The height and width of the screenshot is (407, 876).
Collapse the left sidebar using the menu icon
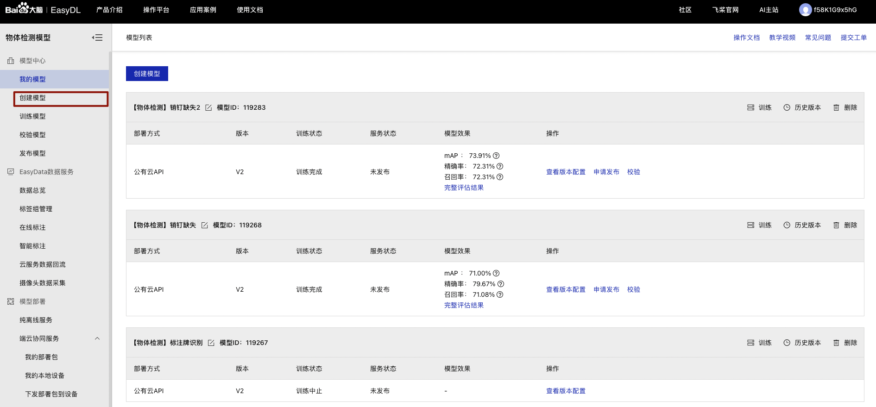97,38
